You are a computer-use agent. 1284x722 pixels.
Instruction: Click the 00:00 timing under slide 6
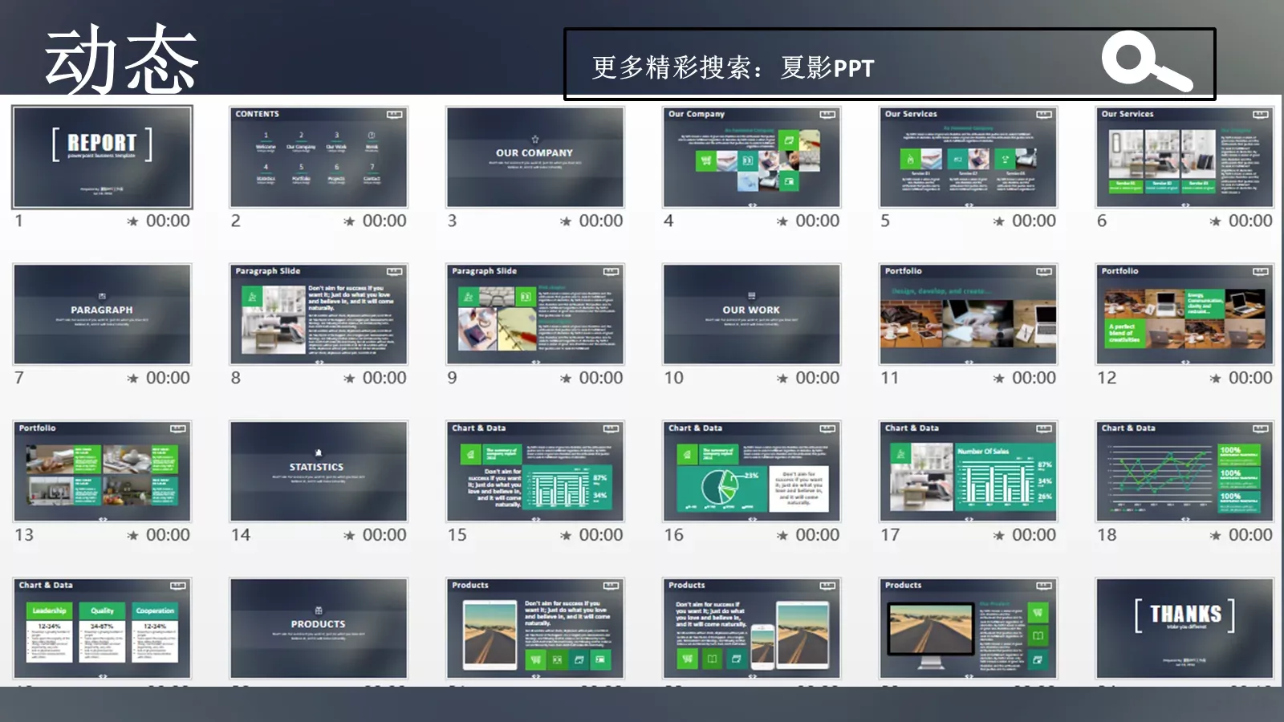click(x=1250, y=221)
